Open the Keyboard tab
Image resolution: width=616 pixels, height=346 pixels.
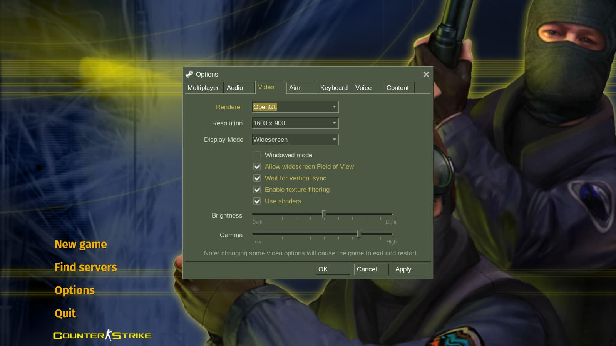334,88
